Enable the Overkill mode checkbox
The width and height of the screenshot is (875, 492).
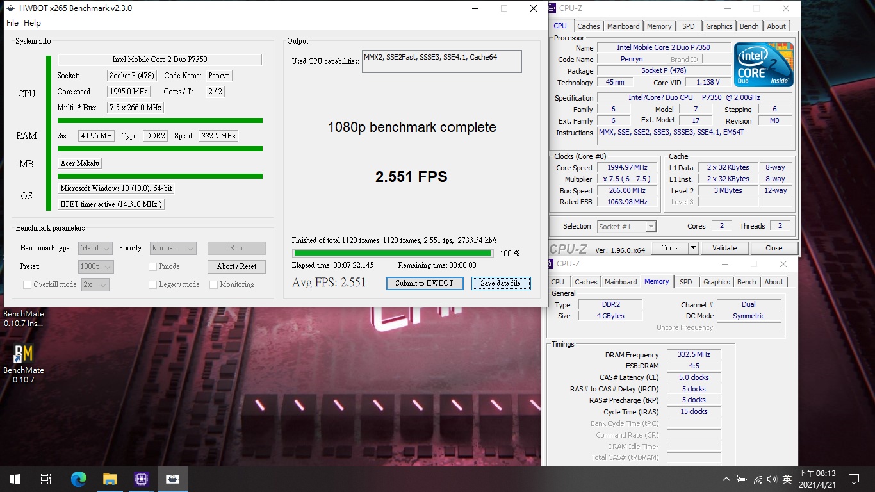click(27, 284)
